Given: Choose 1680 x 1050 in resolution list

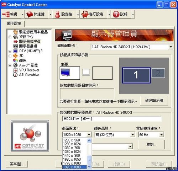Looking at the screenshot, I should (75, 159).
